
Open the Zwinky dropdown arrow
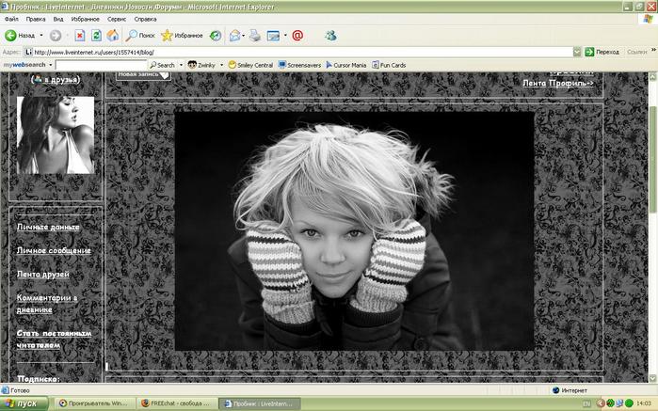click(x=221, y=65)
